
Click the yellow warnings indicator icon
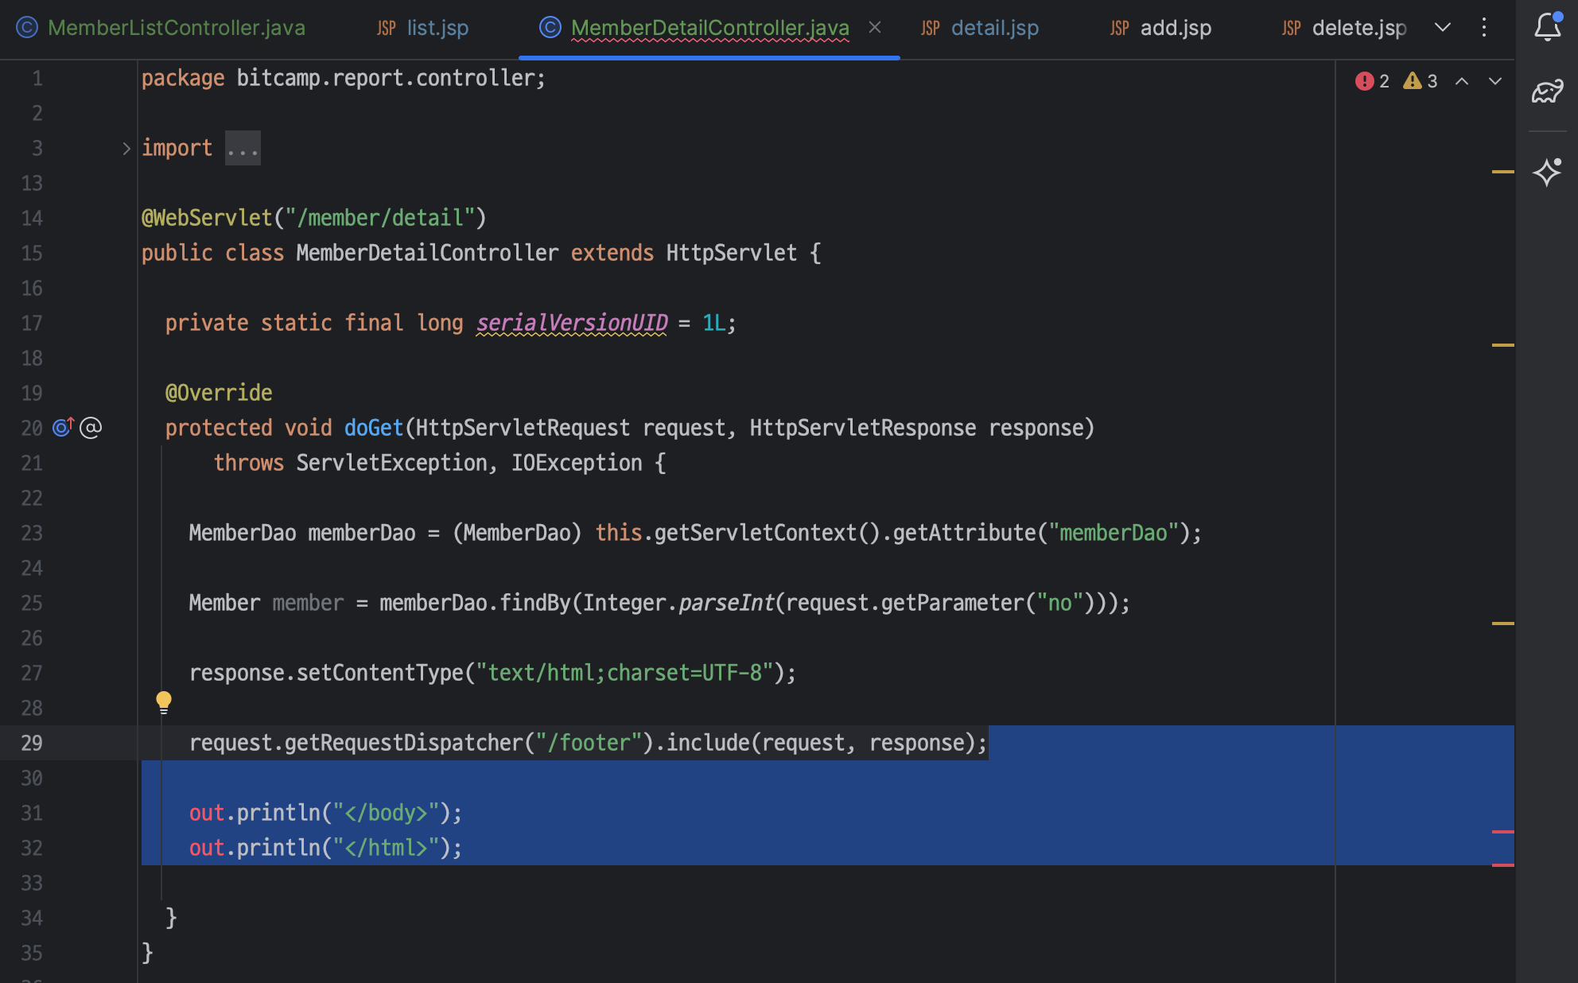point(1413,81)
